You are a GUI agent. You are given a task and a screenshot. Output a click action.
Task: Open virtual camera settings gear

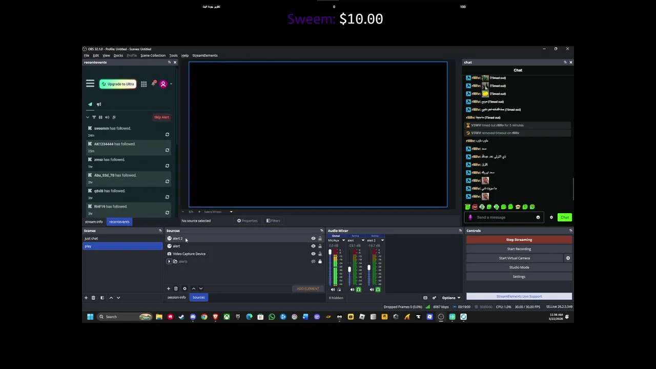tap(568, 258)
